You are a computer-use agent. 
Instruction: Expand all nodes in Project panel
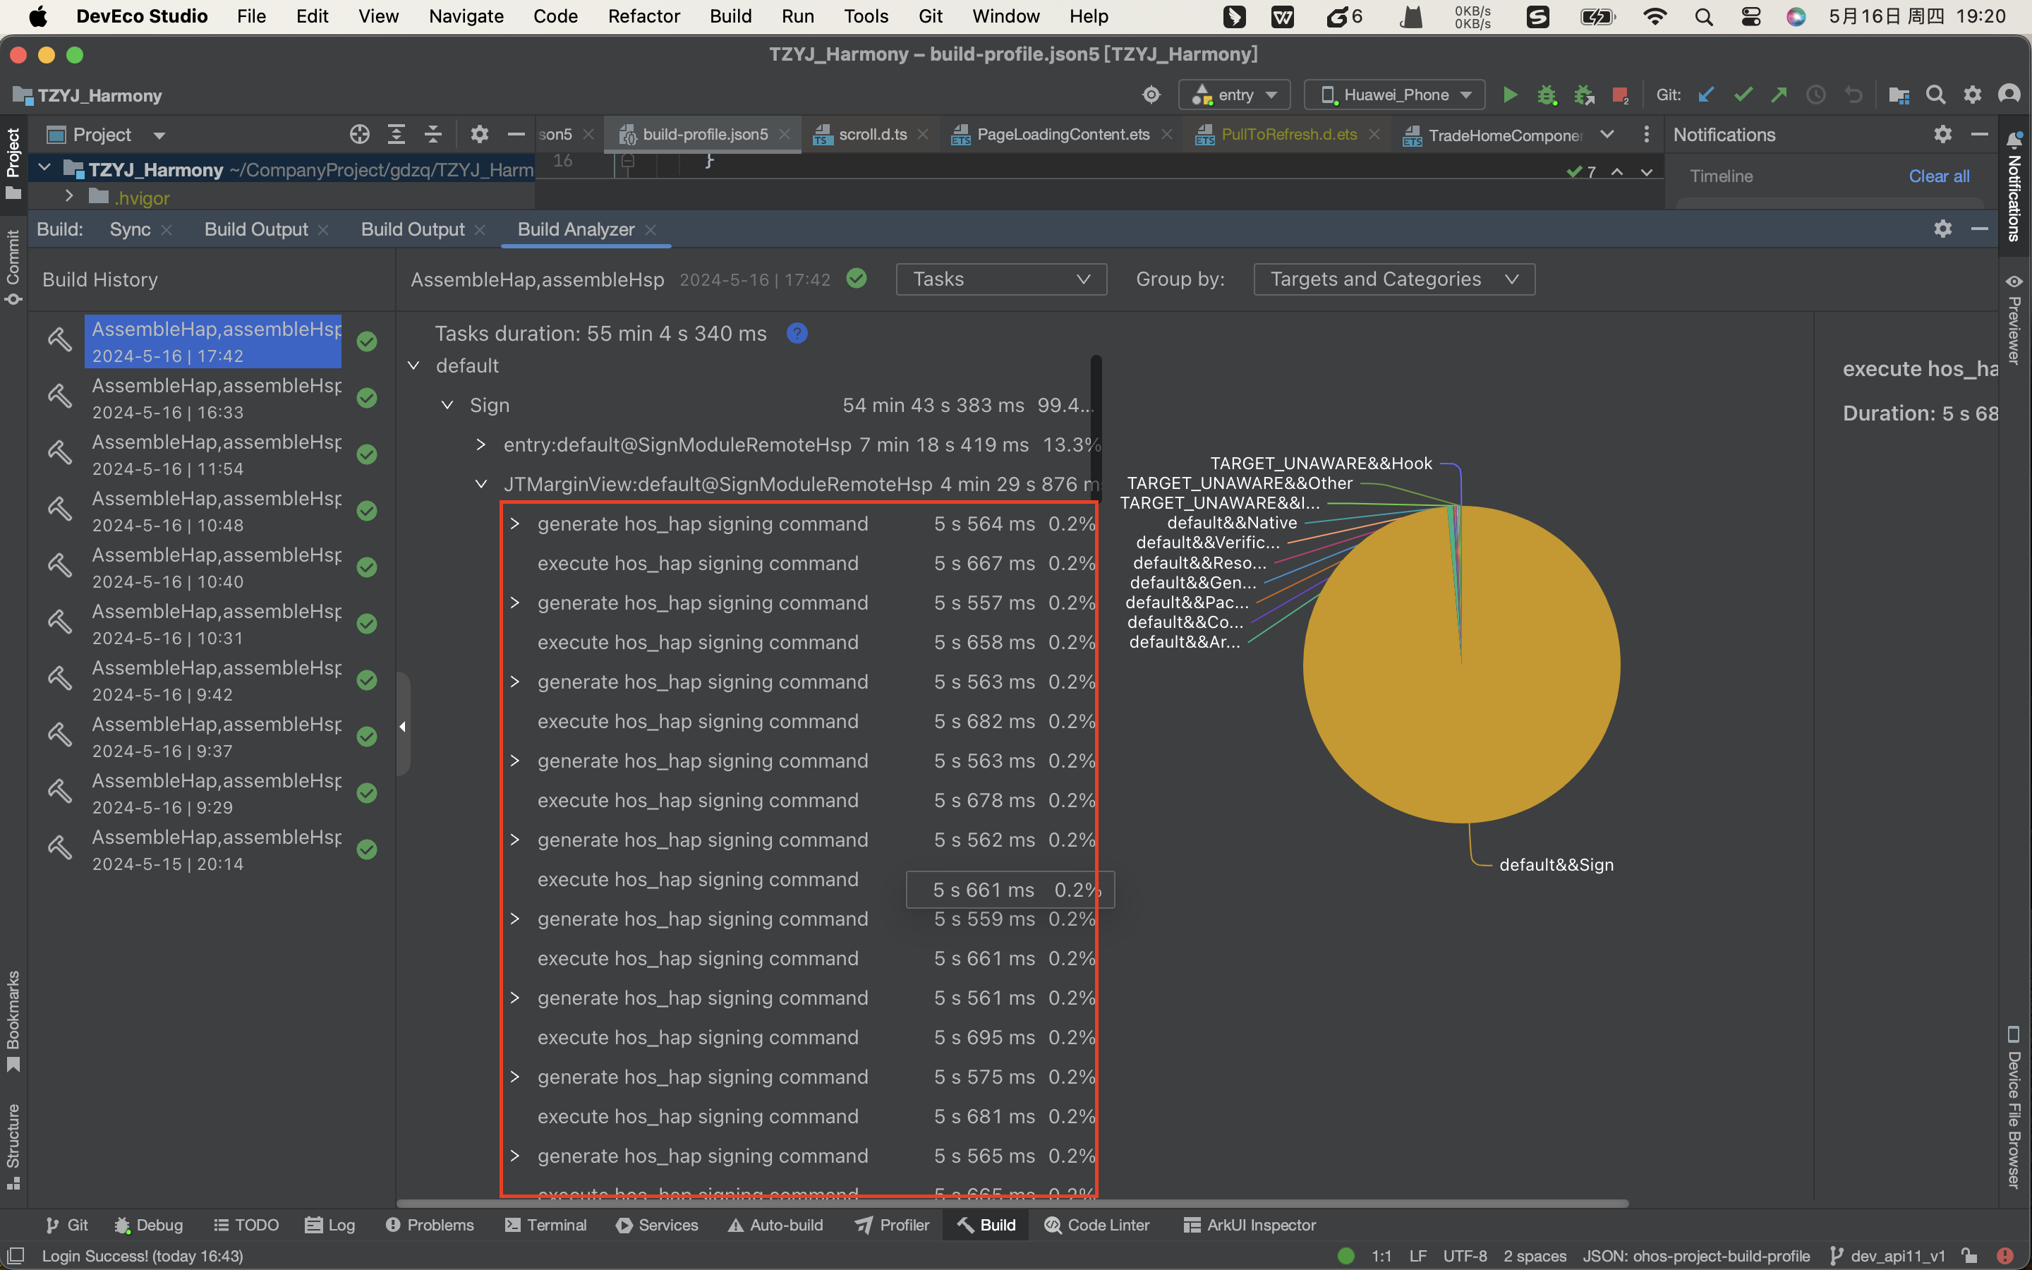pyautogui.click(x=397, y=134)
